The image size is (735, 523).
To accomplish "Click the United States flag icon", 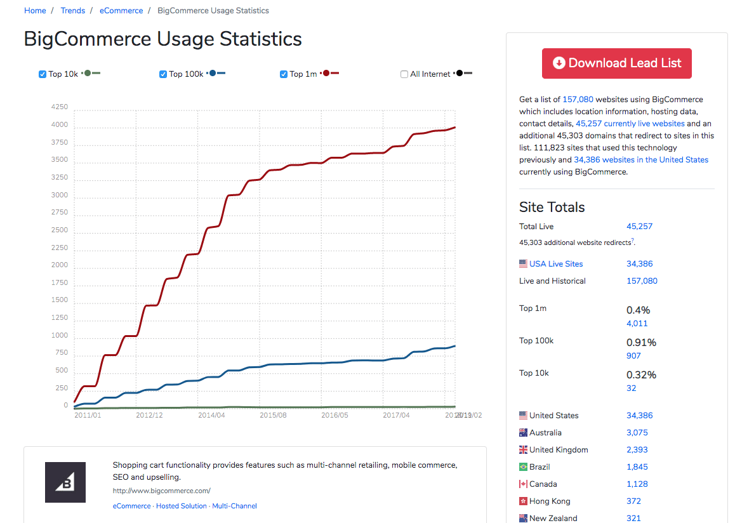I will (x=522, y=415).
